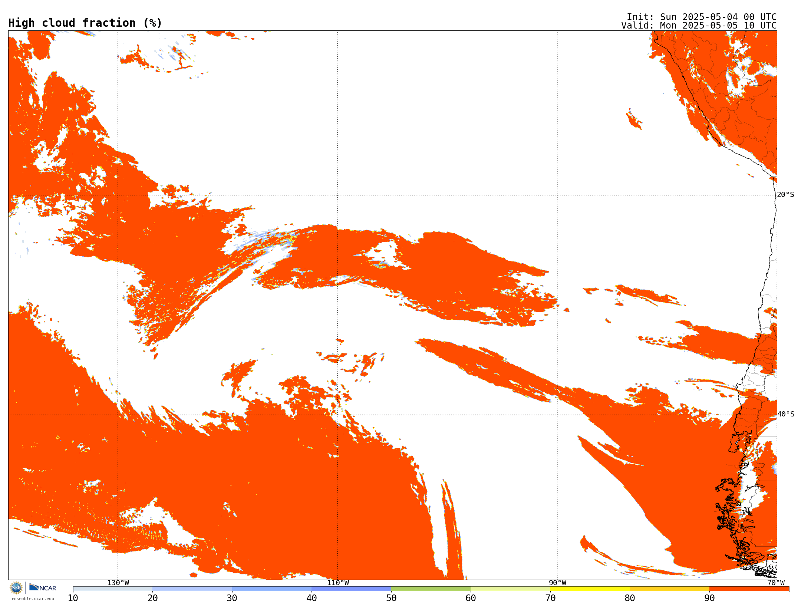Click the 20-30 pale blue colorbar segment
Screen dimensions: 801x603
[192, 589]
